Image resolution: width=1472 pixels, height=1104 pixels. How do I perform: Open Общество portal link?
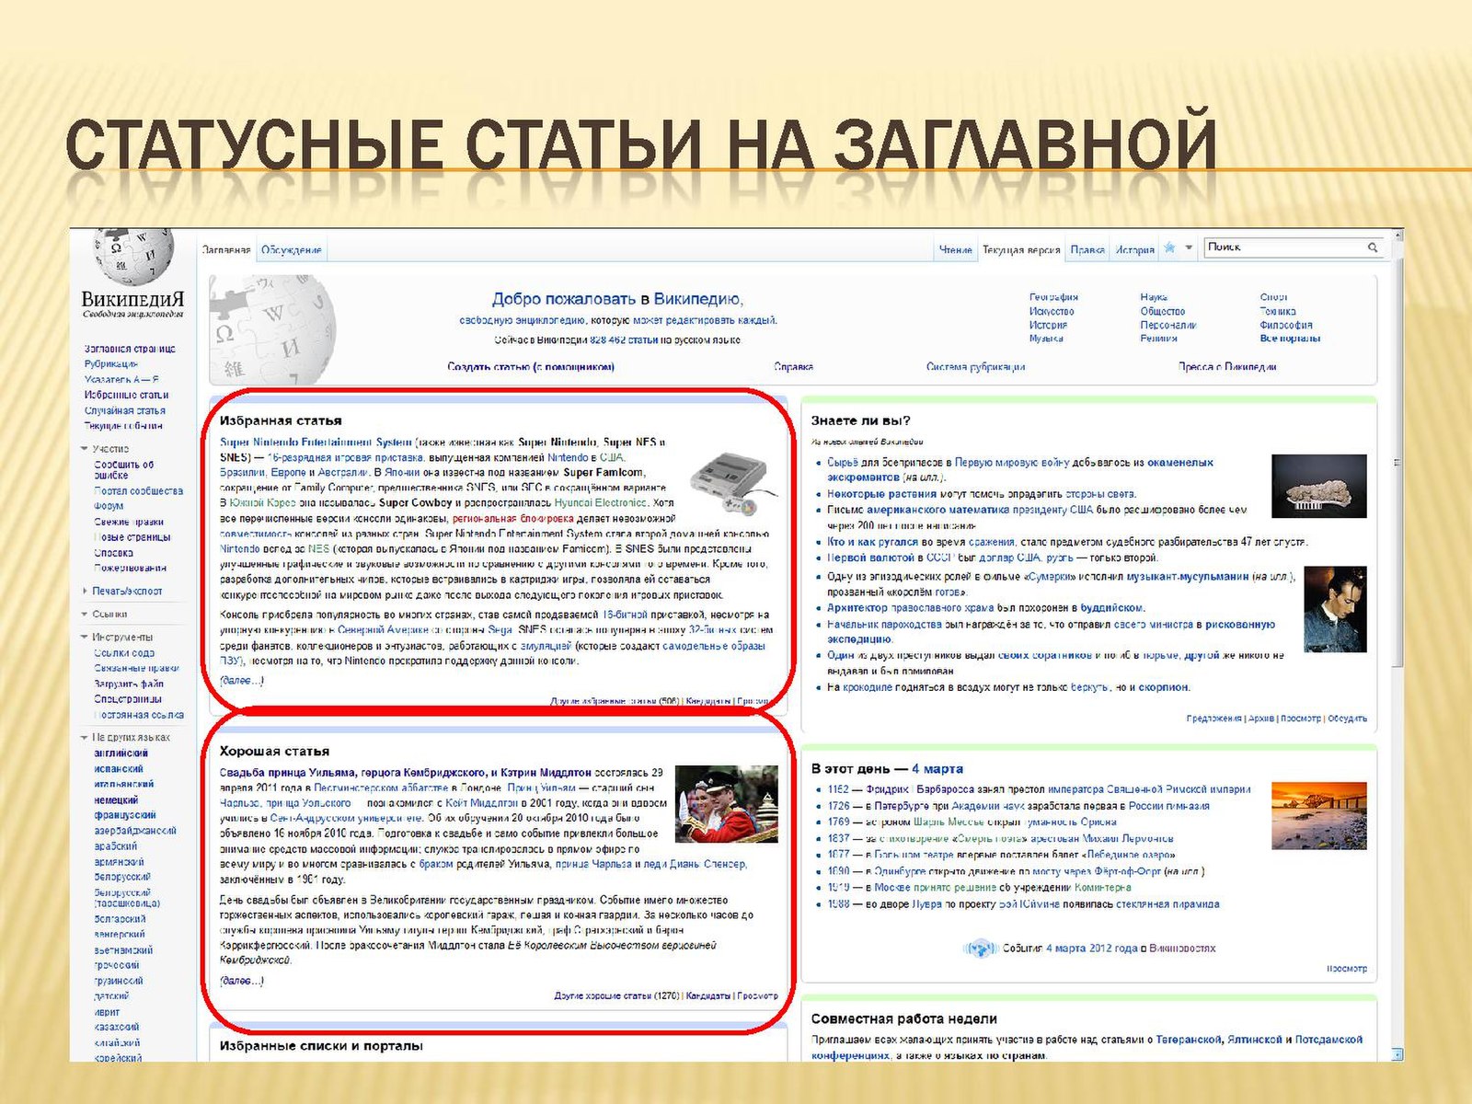(1163, 311)
